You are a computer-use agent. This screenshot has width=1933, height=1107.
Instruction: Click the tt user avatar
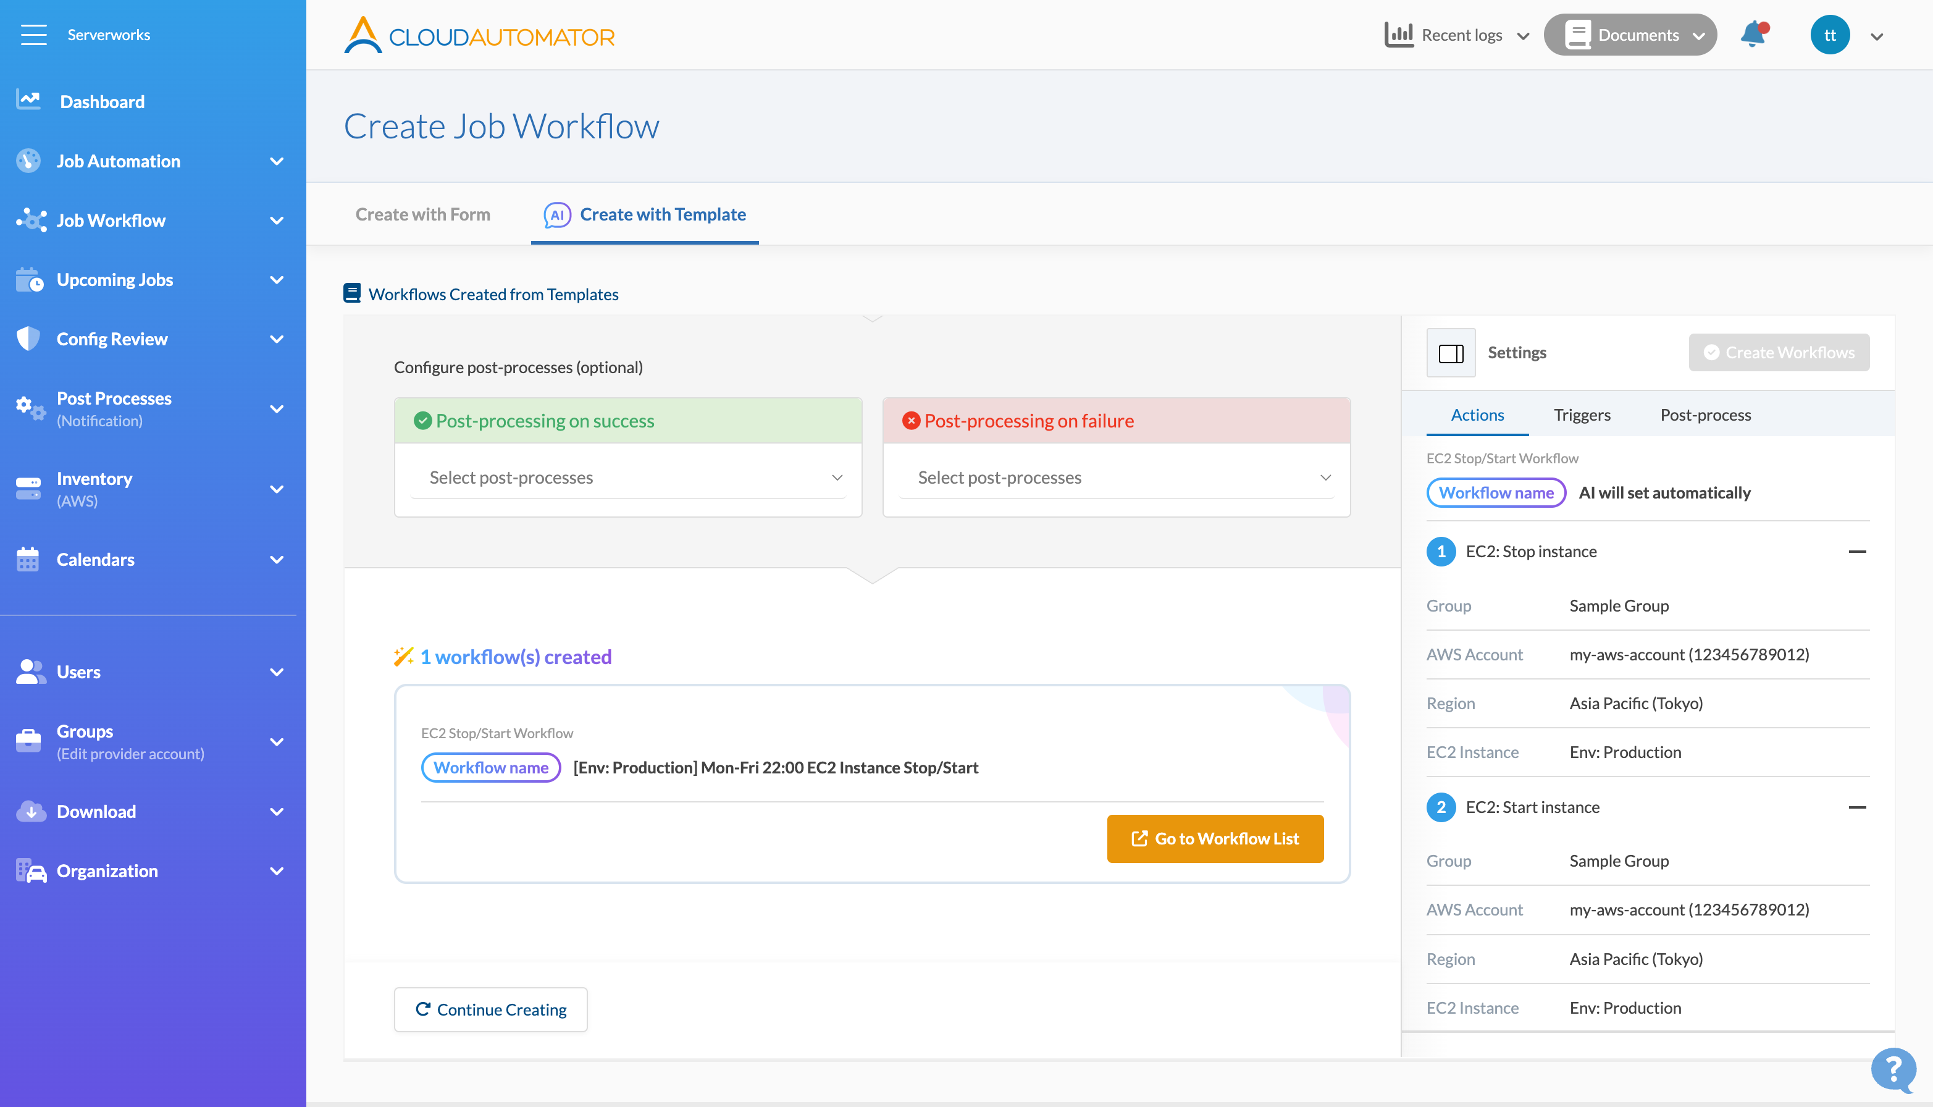pos(1830,35)
